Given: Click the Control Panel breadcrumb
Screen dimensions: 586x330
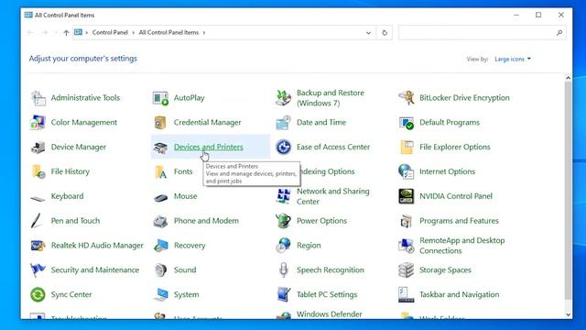Looking at the screenshot, I should click(x=110, y=33).
